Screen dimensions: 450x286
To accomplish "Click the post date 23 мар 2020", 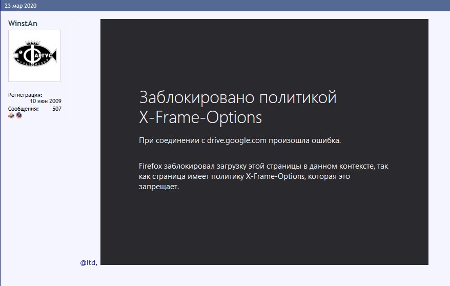I will click(x=21, y=6).
